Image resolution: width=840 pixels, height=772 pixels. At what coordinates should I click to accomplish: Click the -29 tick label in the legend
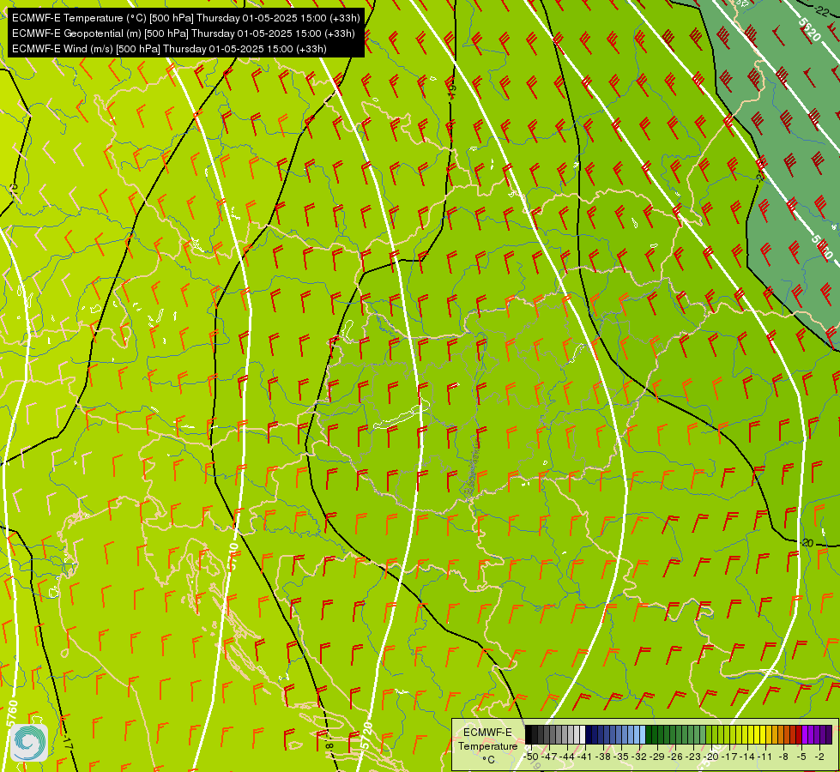[x=657, y=757]
